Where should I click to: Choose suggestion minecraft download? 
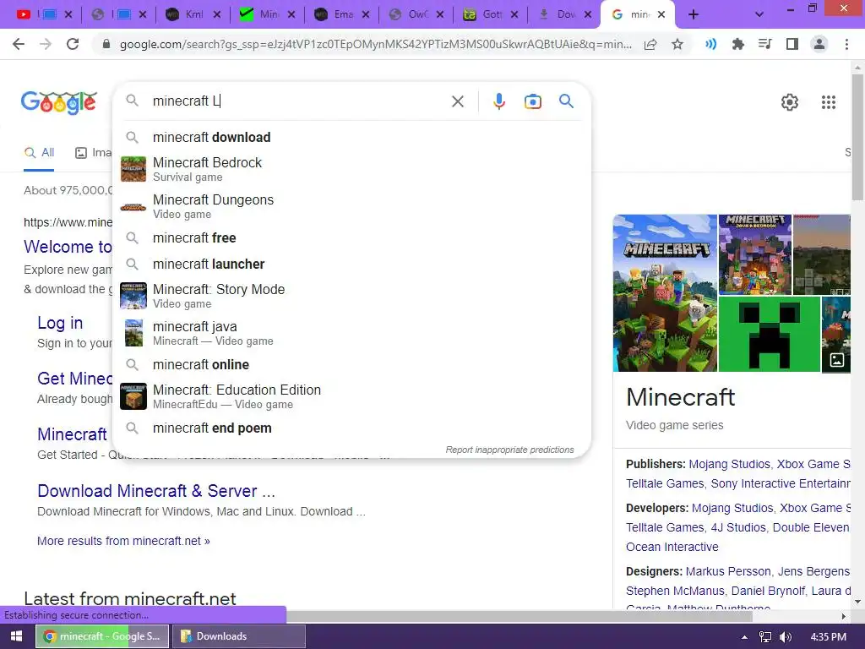pyautogui.click(x=352, y=138)
